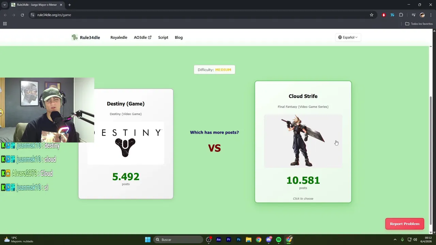This screenshot has width=436, height=245.
Task: Click 'Final Fantasy (Video Game Series)' subtitle
Action: pyautogui.click(x=303, y=107)
